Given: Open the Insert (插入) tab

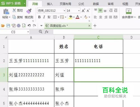Looking at the screenshot, I should 50,4.
